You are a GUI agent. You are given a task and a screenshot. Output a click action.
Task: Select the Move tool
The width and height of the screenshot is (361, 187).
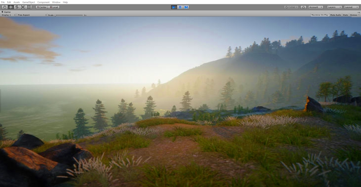pos(11,7)
